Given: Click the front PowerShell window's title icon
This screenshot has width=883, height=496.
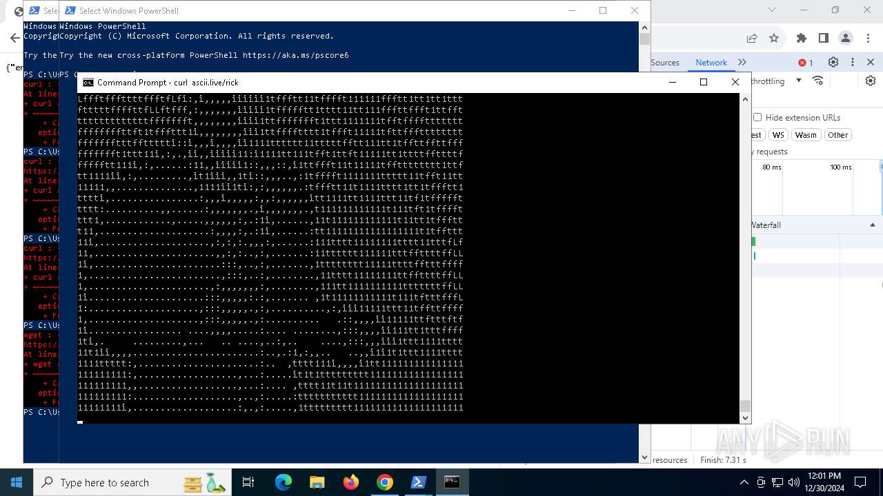Looking at the screenshot, I should (70, 10).
